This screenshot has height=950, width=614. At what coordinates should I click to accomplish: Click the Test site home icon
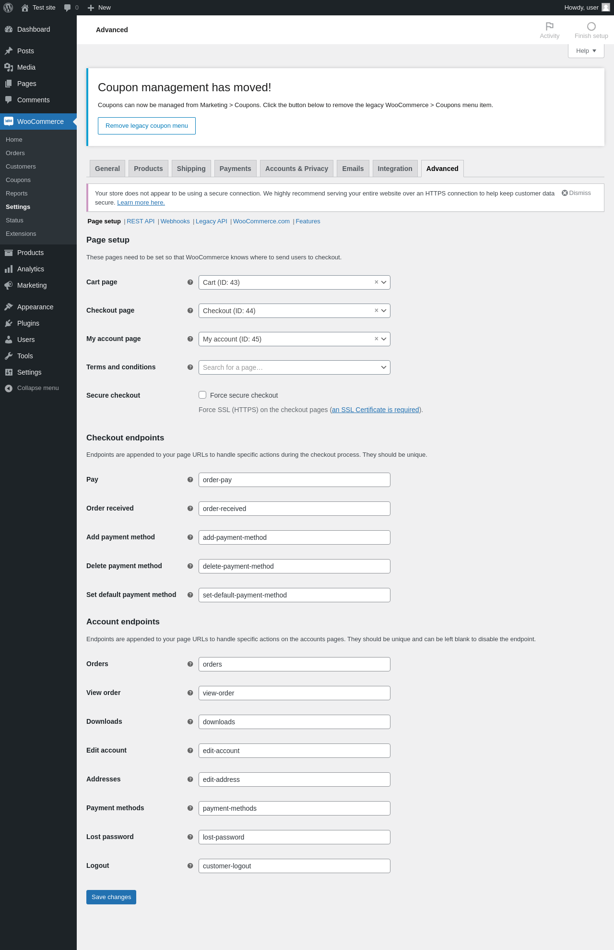[25, 8]
